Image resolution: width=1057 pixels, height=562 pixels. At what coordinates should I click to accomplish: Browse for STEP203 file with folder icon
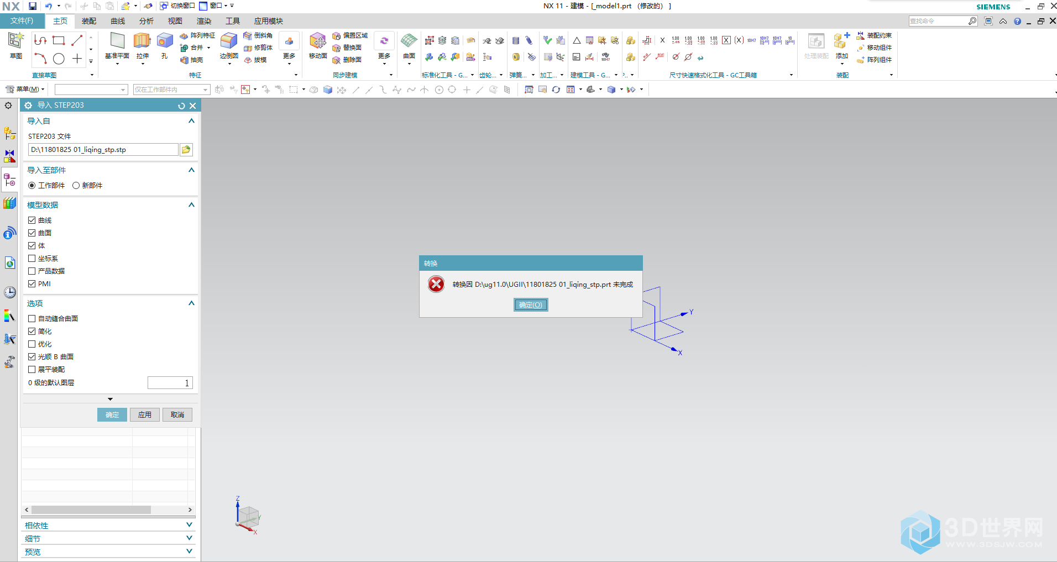[x=186, y=150]
